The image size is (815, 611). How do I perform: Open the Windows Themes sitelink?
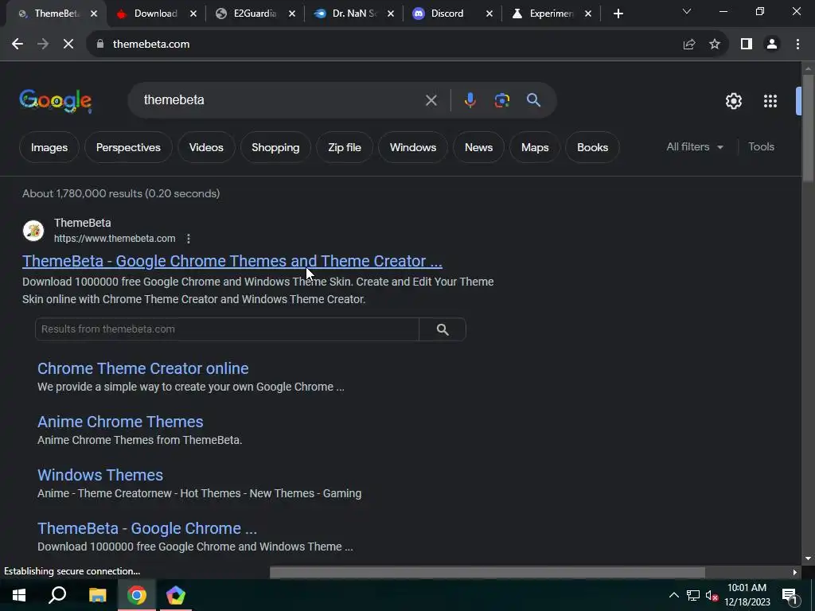tap(100, 475)
